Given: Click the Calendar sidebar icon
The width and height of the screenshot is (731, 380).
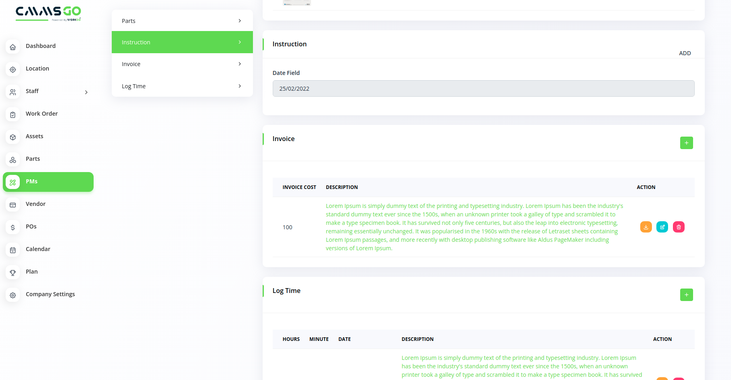Looking at the screenshot, I should [13, 250].
